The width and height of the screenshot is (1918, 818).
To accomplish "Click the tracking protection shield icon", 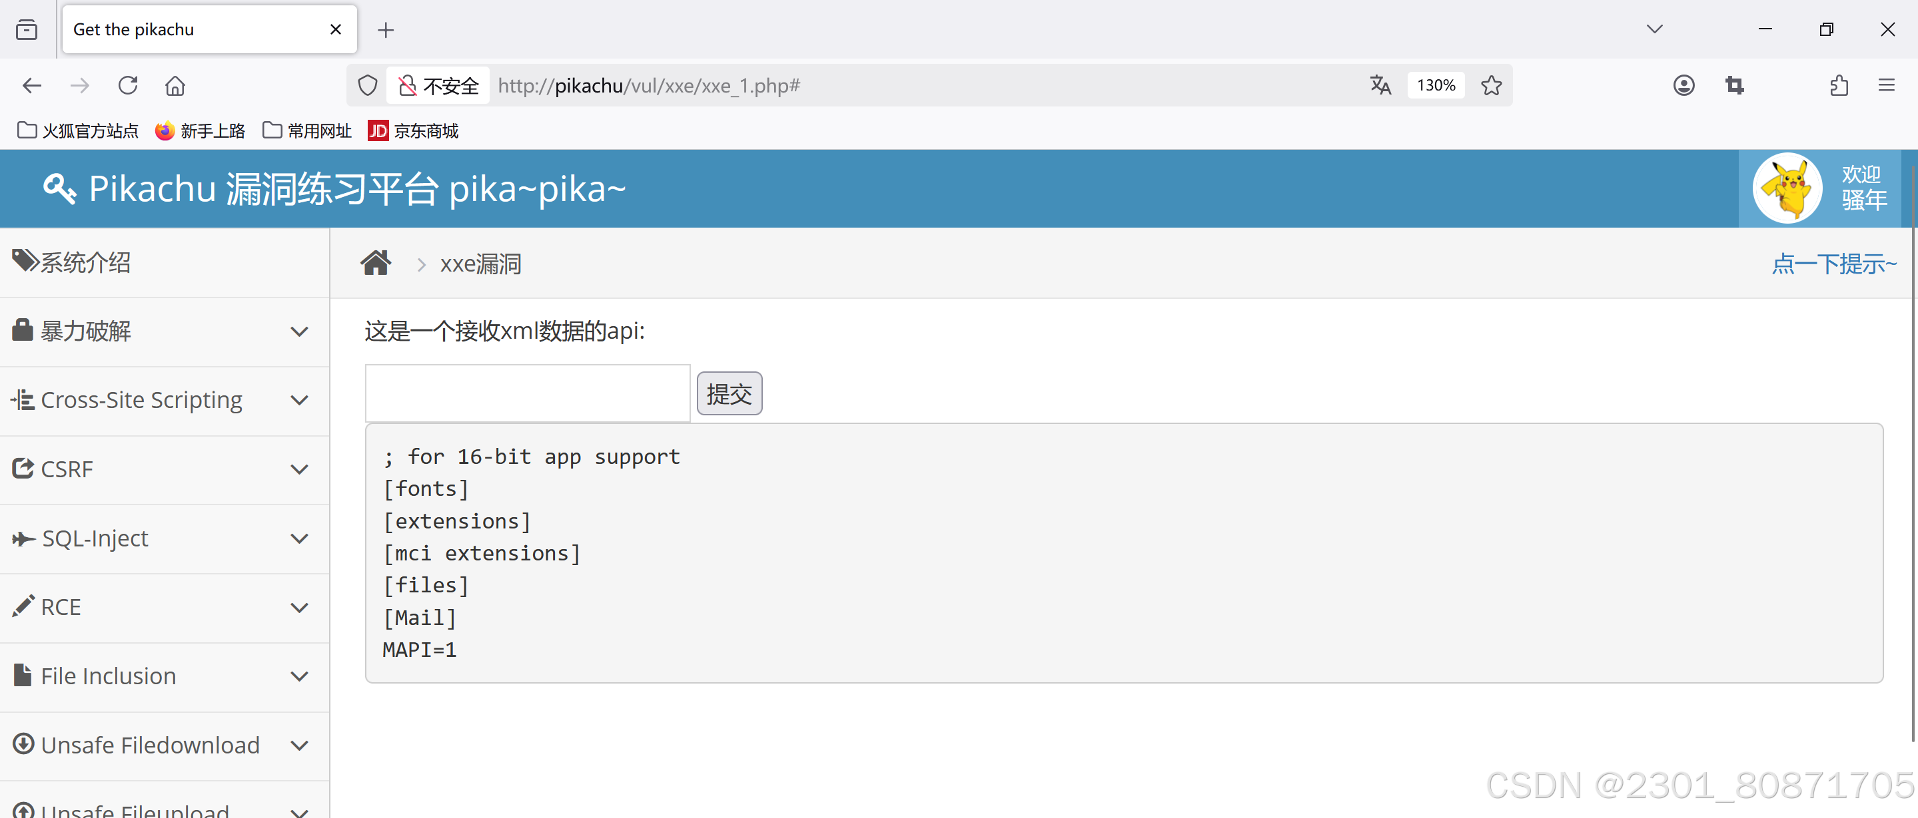I will (368, 85).
